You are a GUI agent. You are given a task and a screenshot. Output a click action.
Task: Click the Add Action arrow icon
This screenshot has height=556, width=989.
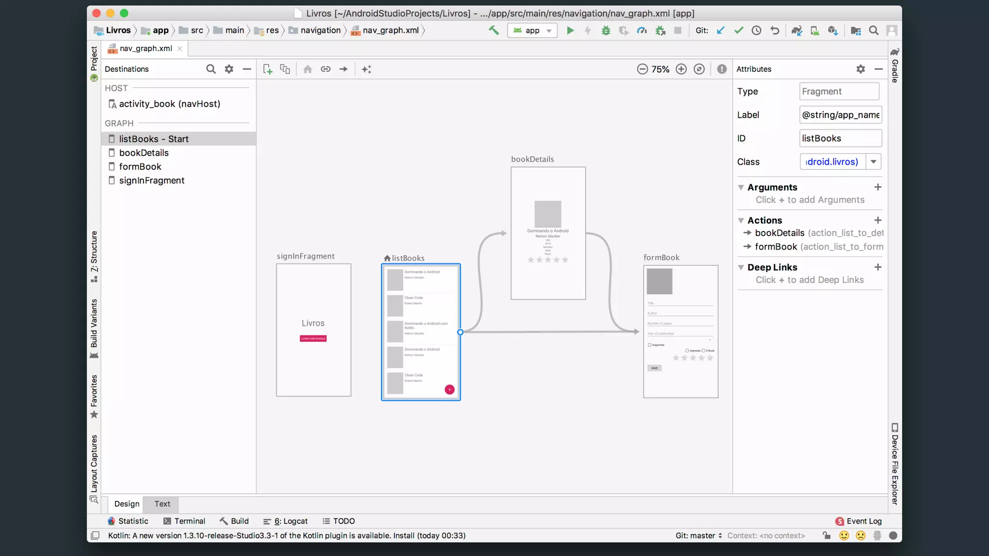(343, 69)
